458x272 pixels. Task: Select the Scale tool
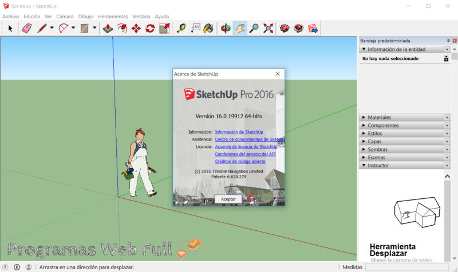(x=164, y=29)
